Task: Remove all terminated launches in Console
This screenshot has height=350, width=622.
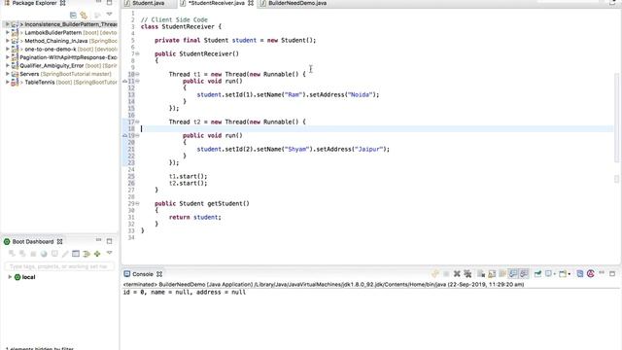Action: point(467,274)
